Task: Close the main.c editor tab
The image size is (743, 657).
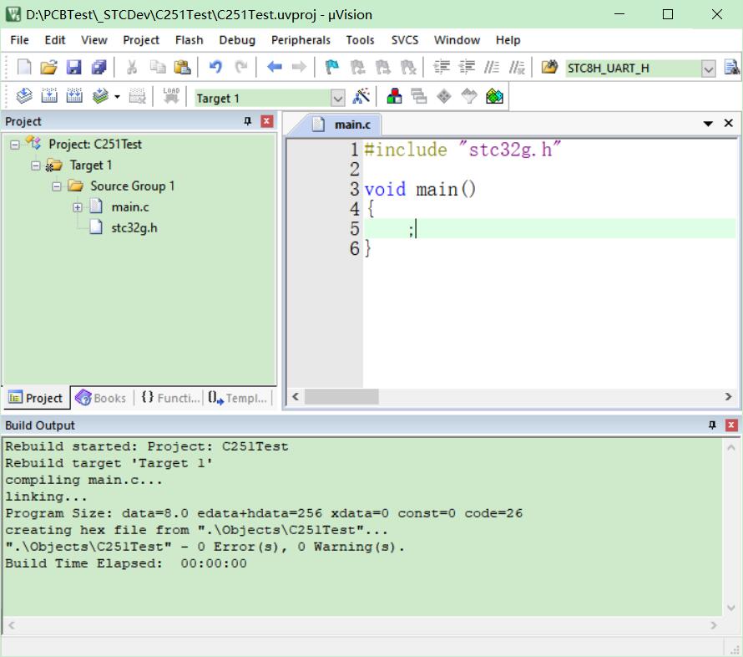Action: (x=729, y=124)
